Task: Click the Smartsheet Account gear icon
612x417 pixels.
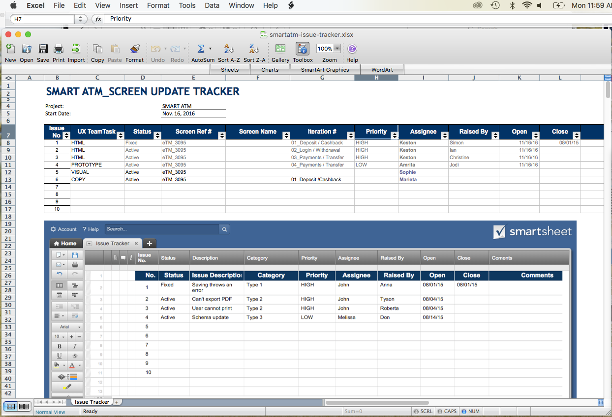Action: click(53, 229)
